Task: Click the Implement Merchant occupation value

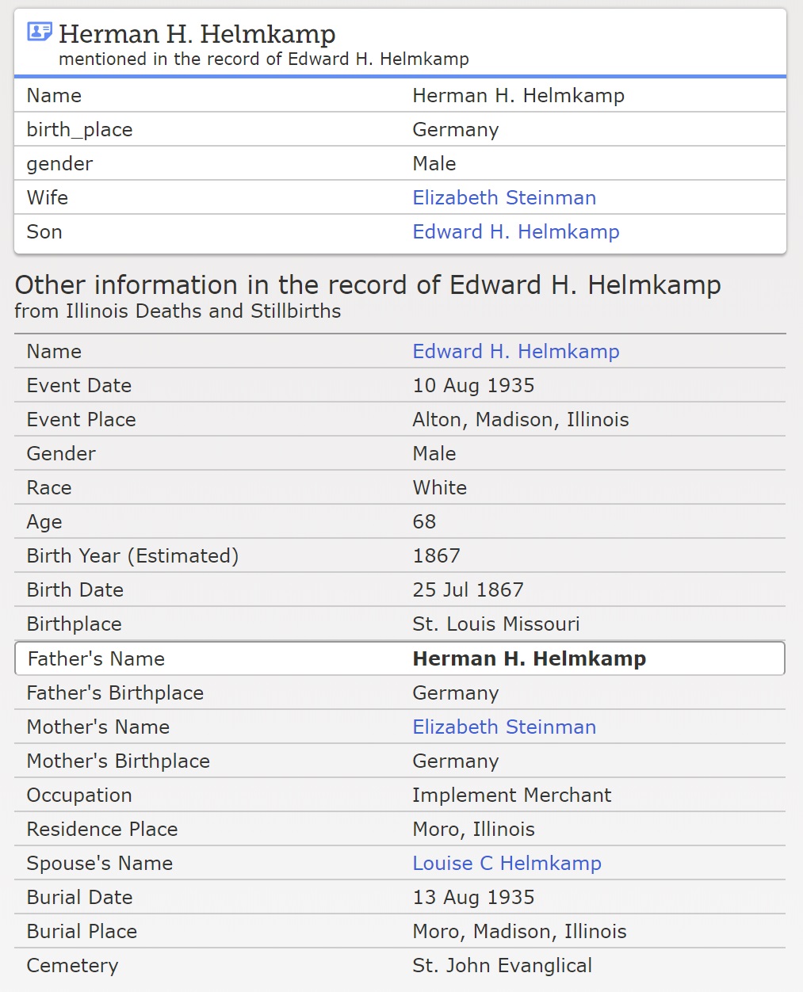Action: (511, 796)
